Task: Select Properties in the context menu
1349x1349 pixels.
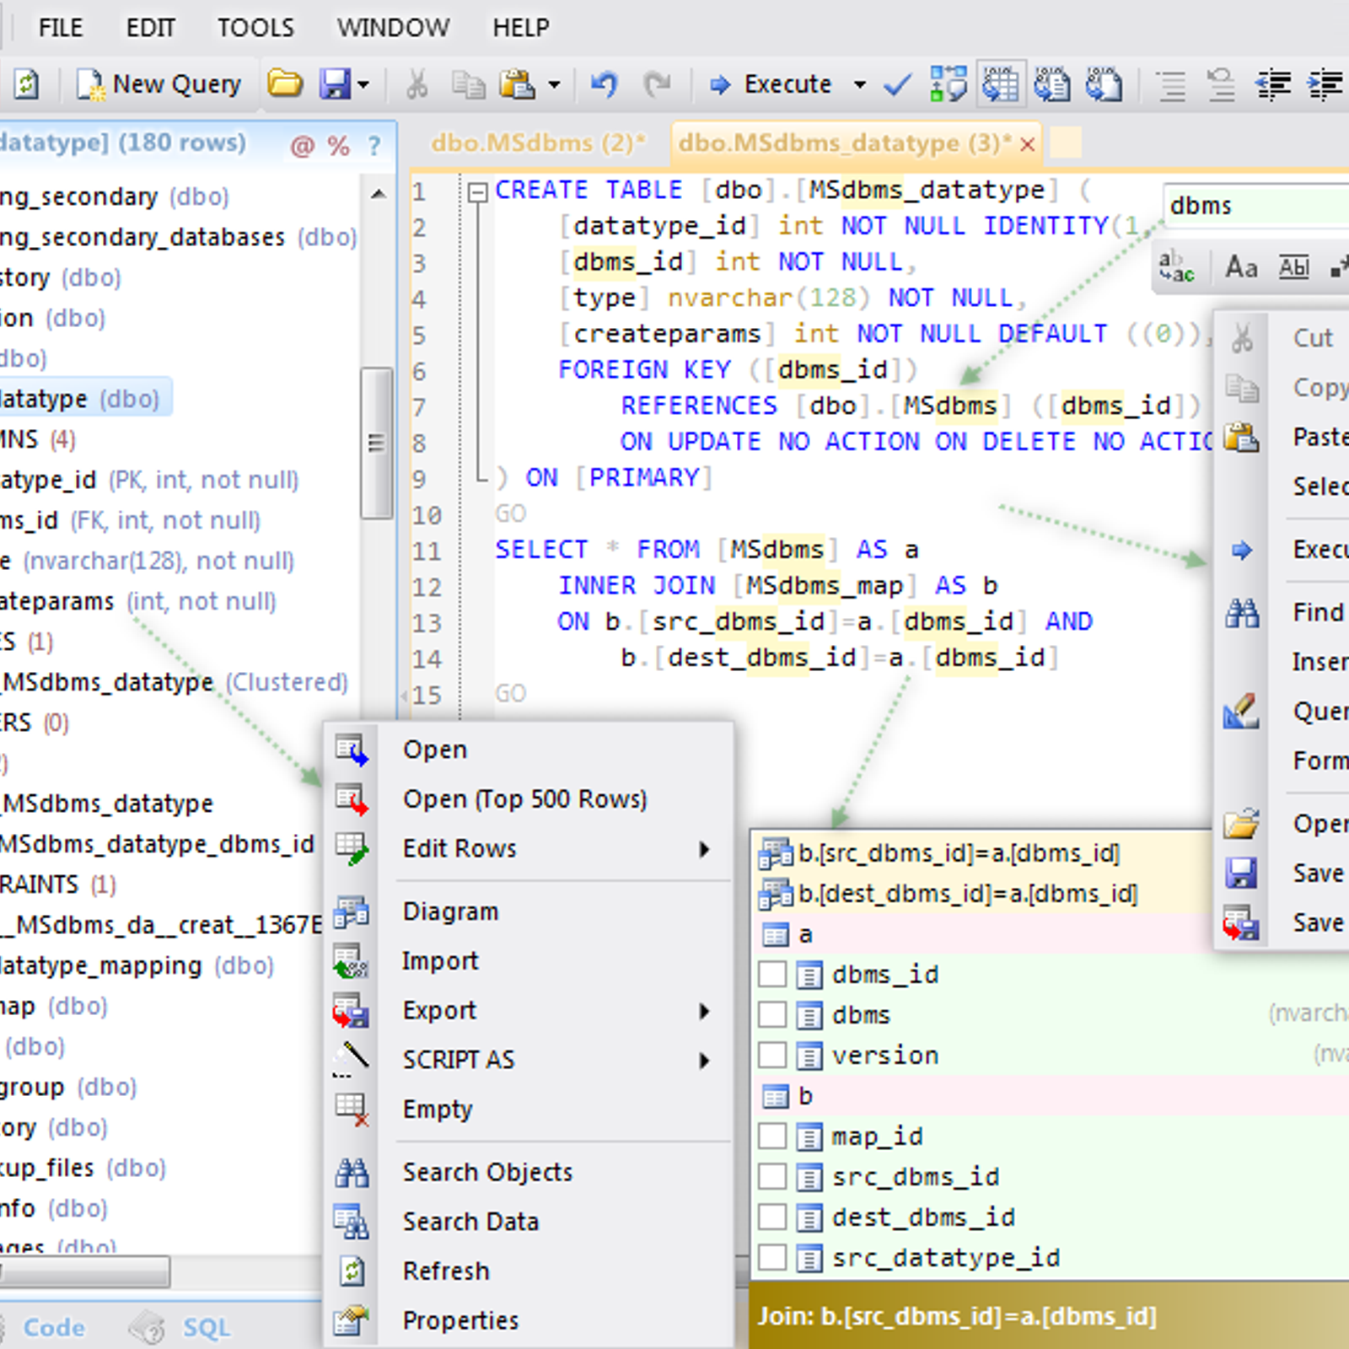Action: point(529,1320)
